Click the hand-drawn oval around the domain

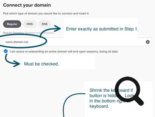[22, 41]
